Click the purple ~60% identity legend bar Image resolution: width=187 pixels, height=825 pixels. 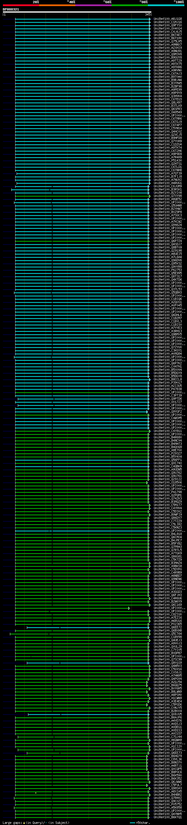[x=94, y=5]
